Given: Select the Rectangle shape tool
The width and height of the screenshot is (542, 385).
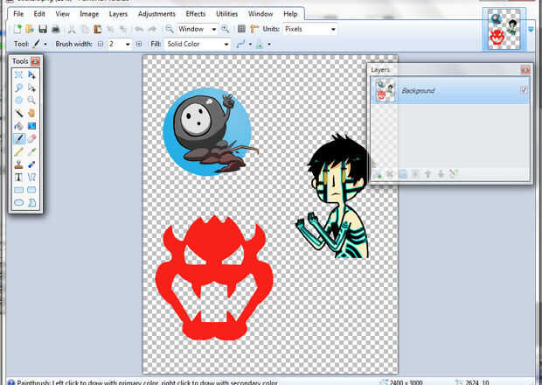Looking at the screenshot, I should pos(18,190).
